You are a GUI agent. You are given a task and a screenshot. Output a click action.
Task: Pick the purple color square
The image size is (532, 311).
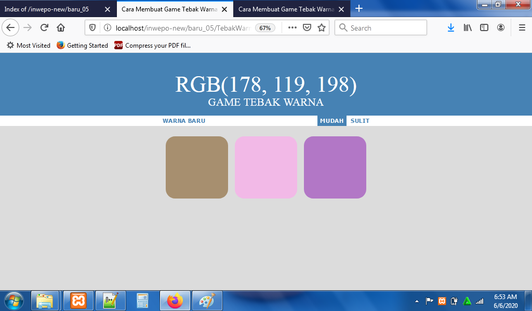[x=335, y=167]
